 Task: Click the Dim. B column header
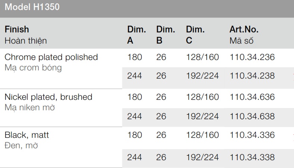165,35
